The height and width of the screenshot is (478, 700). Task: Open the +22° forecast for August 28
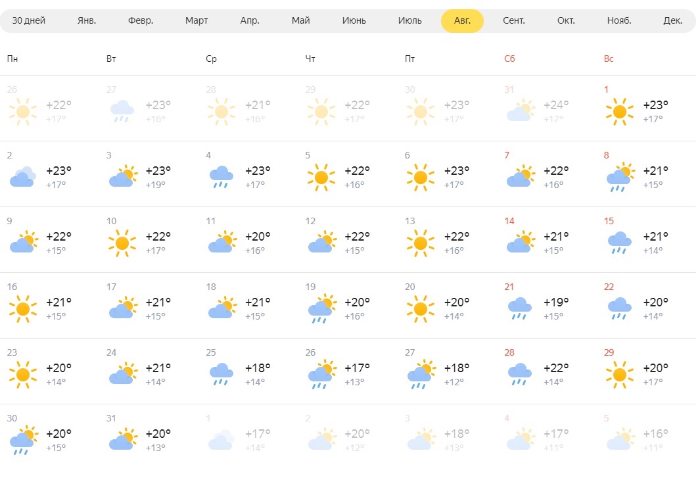click(x=547, y=371)
